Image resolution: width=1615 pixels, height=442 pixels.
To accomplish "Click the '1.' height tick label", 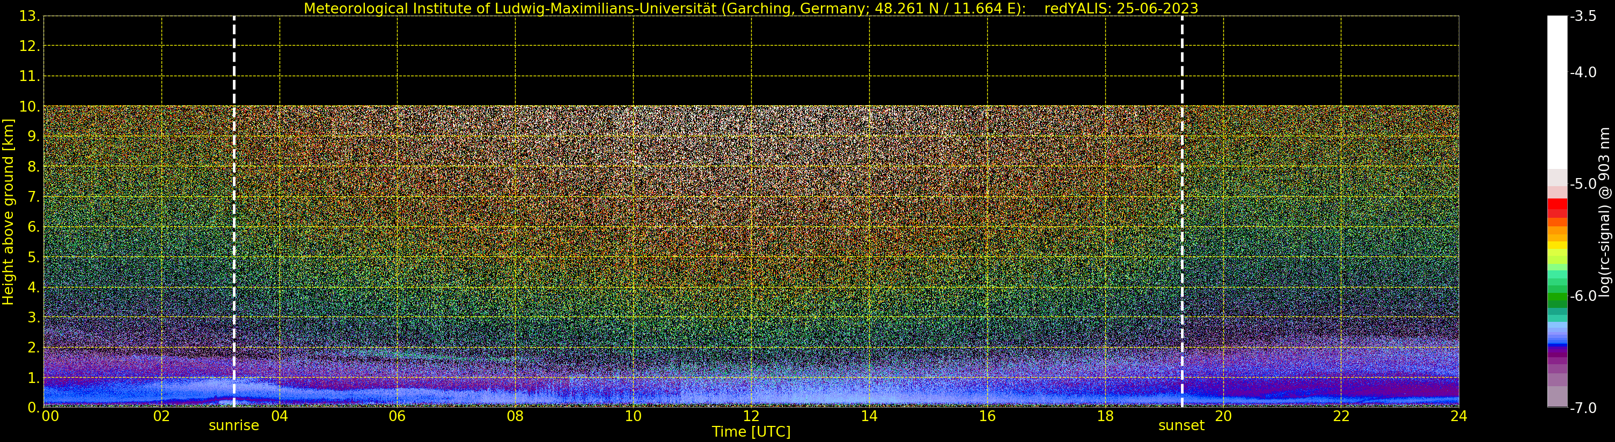I will pos(33,378).
